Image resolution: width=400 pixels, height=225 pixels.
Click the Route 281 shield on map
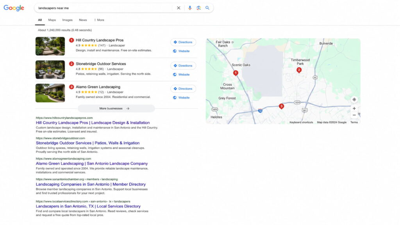(x=305, y=110)
